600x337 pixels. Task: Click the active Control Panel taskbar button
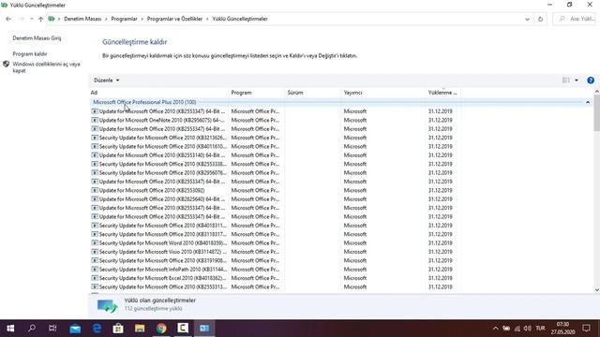[x=204, y=329]
